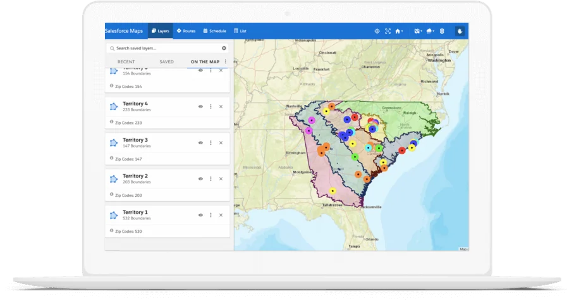Remove Territory 3 from the map
This screenshot has height=303, width=574.
tap(221, 143)
